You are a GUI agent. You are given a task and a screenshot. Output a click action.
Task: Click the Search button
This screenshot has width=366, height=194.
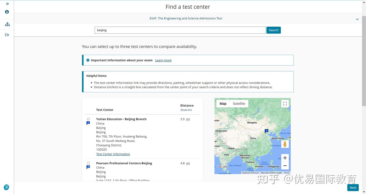click(x=273, y=30)
